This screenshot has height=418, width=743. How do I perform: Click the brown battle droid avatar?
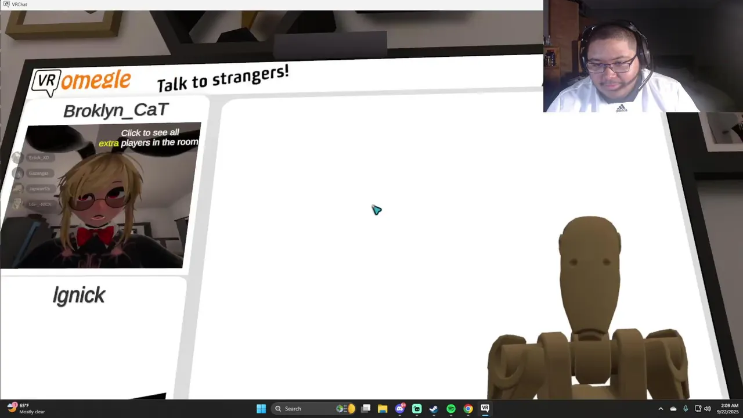pyautogui.click(x=588, y=309)
